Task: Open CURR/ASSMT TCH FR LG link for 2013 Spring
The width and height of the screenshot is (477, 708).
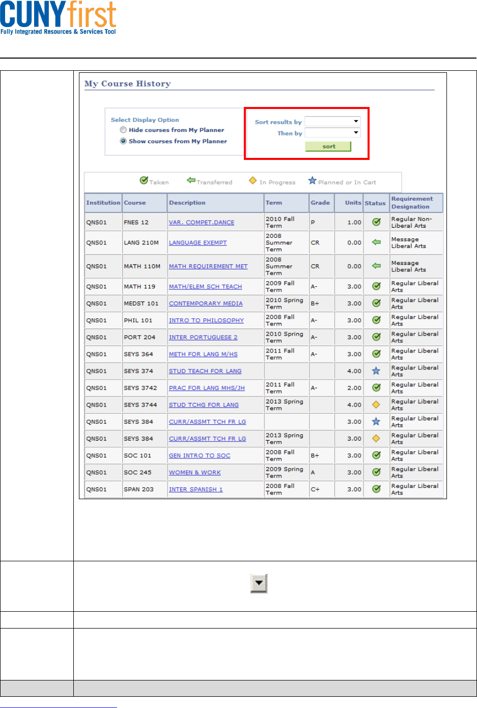Action: (x=207, y=439)
